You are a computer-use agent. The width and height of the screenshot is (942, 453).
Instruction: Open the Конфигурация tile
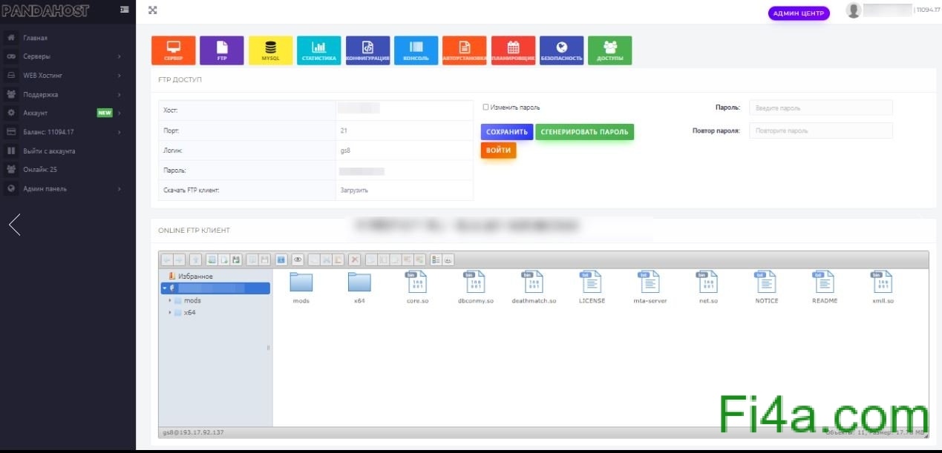pos(367,50)
